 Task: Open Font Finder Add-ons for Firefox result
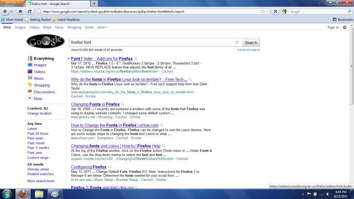(x=102, y=59)
